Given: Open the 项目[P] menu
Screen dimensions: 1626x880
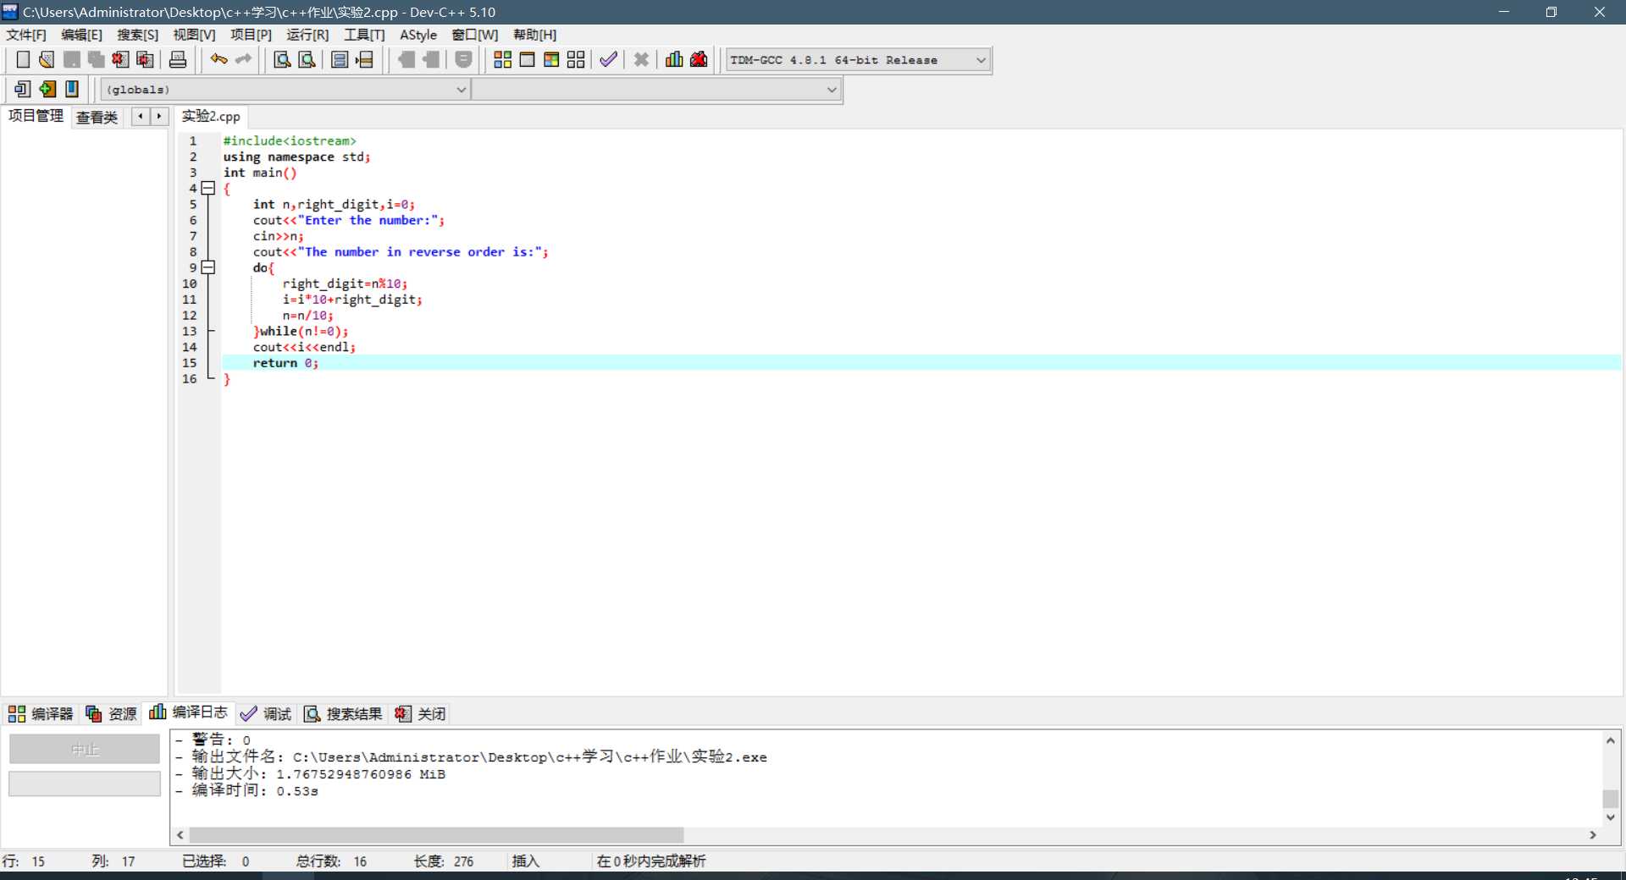Looking at the screenshot, I should click(x=251, y=35).
